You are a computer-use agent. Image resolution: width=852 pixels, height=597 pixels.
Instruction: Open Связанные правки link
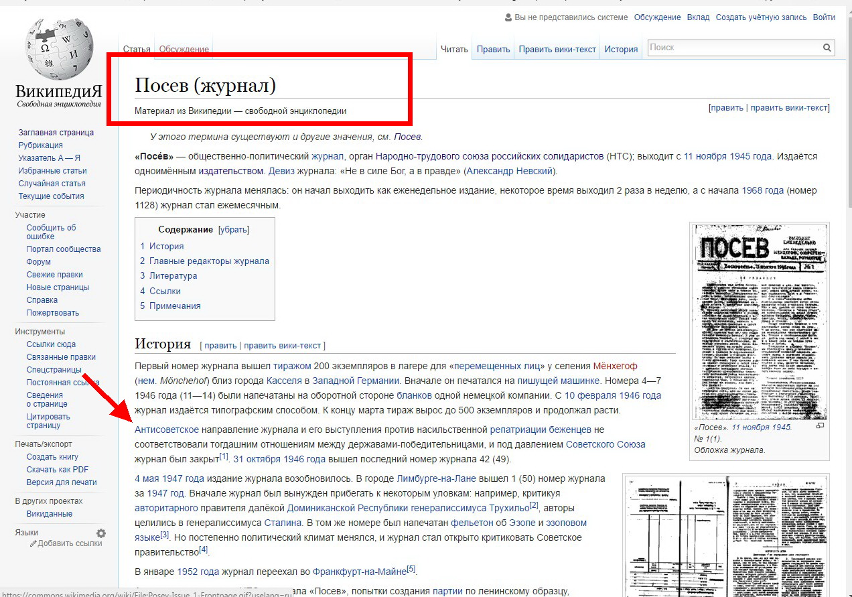tap(61, 357)
